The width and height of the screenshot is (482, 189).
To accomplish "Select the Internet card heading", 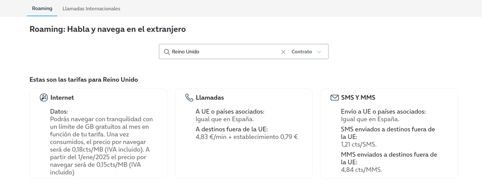I will pos(62,98).
